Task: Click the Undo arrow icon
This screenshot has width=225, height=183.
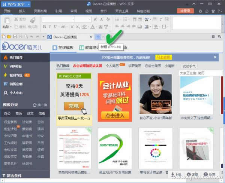Action: 31,37
